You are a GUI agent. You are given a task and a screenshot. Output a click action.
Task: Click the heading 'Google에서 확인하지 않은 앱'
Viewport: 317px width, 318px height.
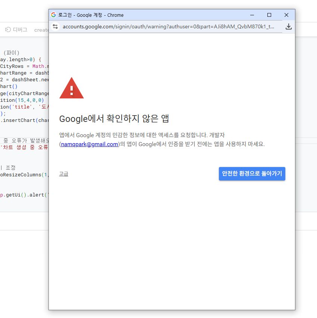tap(114, 119)
